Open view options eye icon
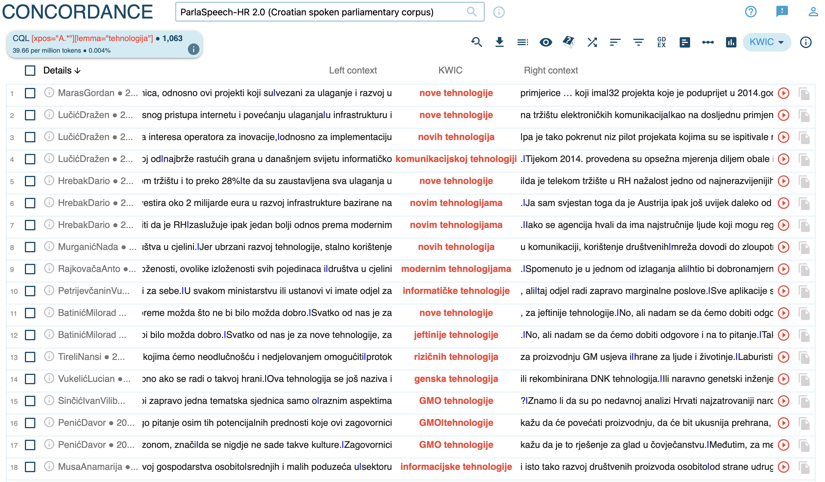The width and height of the screenshot is (825, 482). [545, 42]
